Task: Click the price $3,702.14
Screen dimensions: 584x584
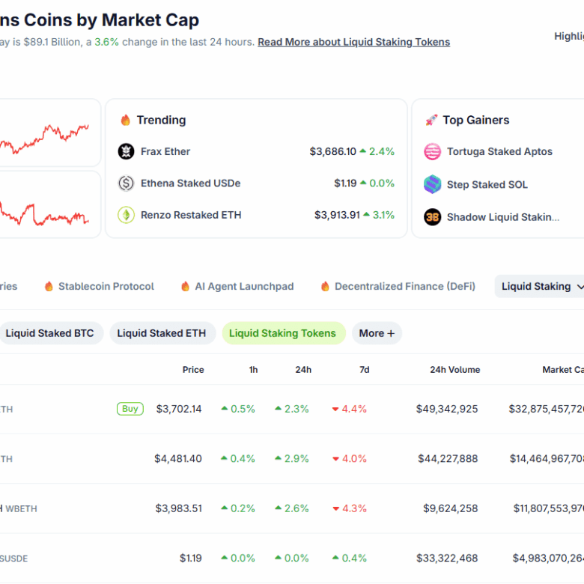Action: click(179, 409)
